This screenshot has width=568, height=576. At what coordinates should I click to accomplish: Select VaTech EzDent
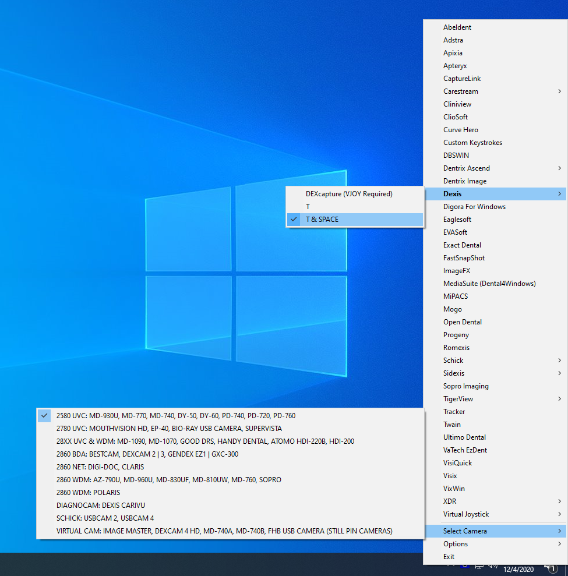tap(495, 450)
